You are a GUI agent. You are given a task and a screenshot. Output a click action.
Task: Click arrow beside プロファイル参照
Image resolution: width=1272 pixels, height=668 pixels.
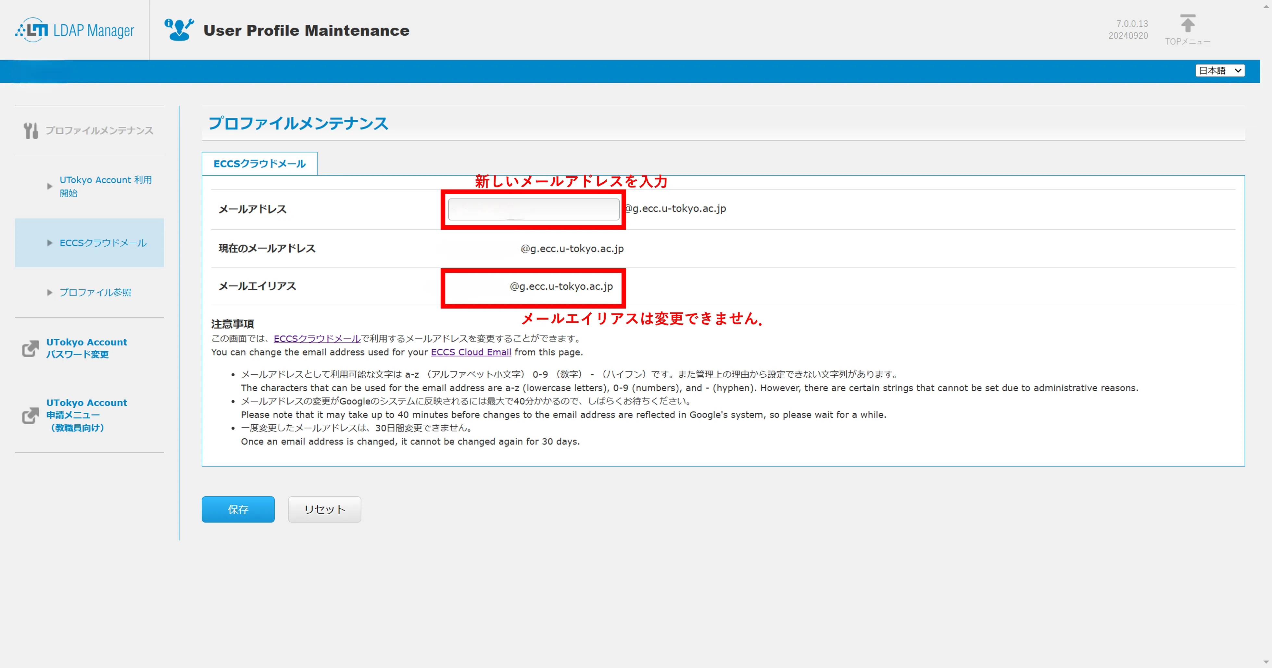[x=49, y=293]
